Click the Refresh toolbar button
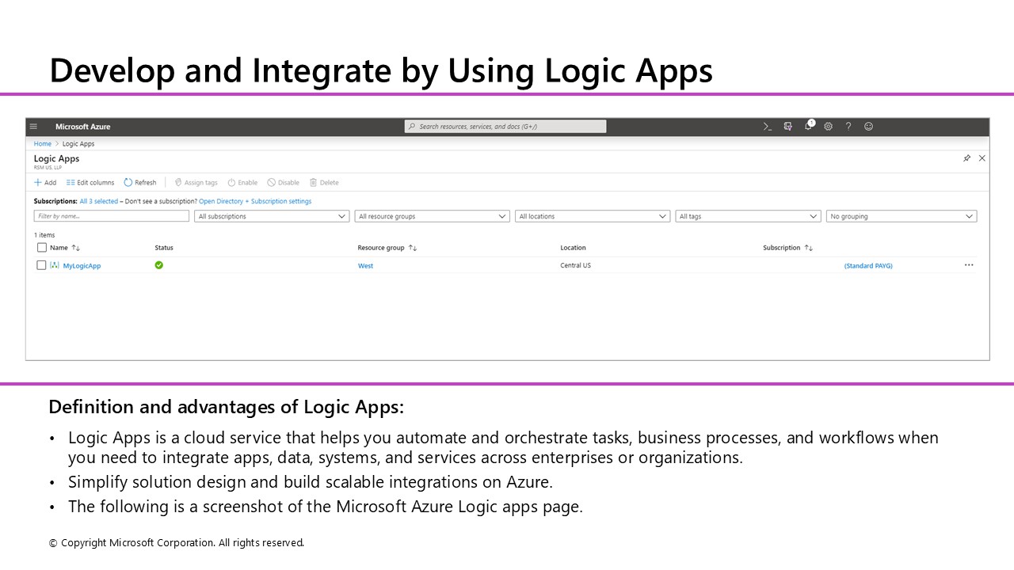Viewport: 1014px width, 570px height. pos(140,183)
